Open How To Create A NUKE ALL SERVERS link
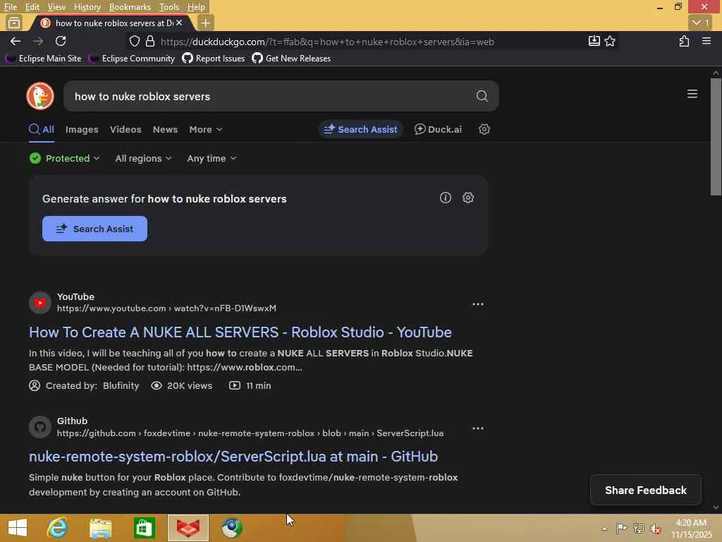 click(240, 332)
